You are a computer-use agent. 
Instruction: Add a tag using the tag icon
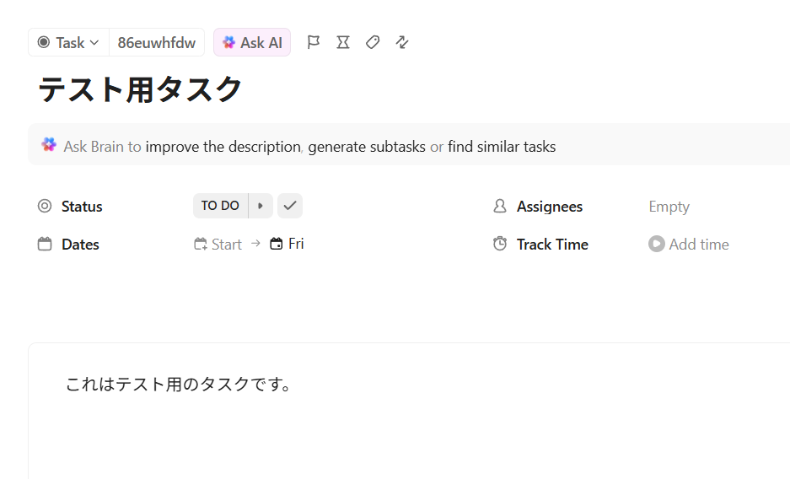[x=373, y=42]
